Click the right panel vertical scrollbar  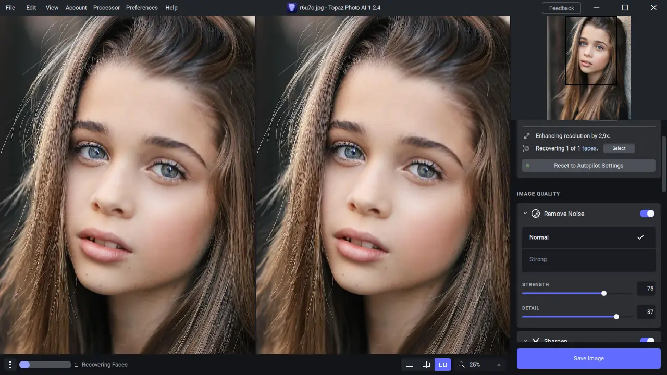click(x=664, y=164)
